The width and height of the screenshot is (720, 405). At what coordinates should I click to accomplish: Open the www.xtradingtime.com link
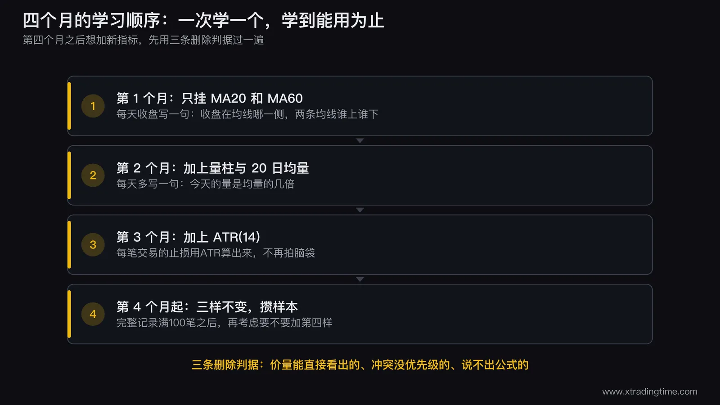click(650, 391)
